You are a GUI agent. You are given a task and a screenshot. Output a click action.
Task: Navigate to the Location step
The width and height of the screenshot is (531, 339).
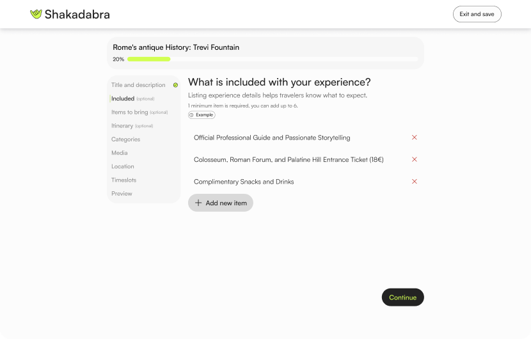(123, 166)
